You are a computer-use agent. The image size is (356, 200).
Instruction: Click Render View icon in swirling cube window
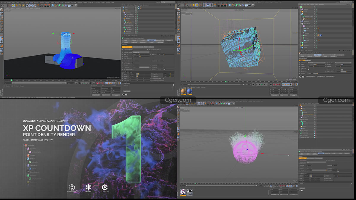(219, 5)
